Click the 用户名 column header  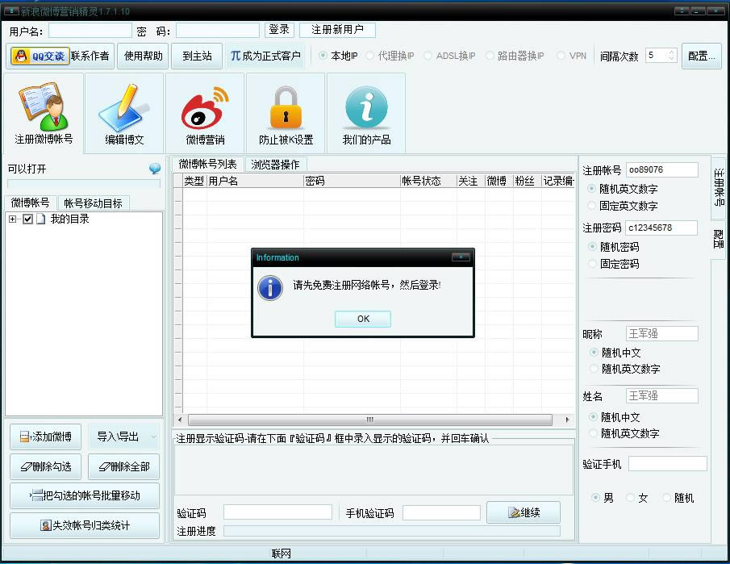tap(255, 181)
